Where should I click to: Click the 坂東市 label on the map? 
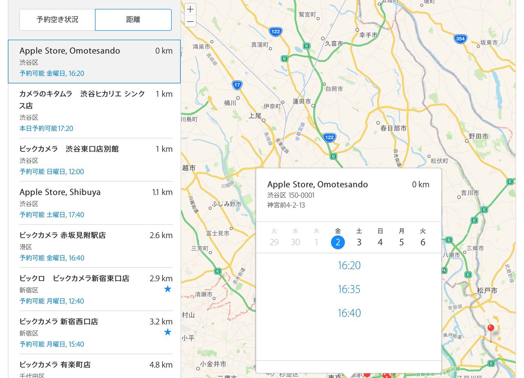tap(489, 42)
